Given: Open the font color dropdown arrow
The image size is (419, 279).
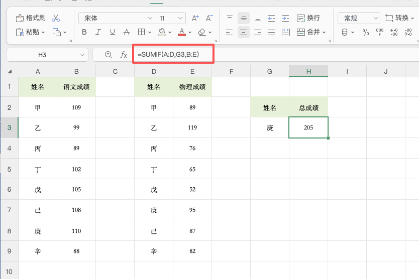Looking at the screenshot, I should pos(190,32).
